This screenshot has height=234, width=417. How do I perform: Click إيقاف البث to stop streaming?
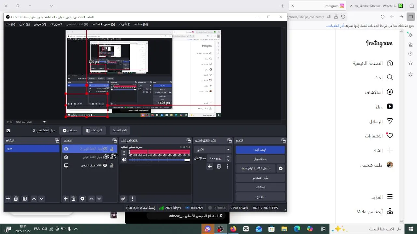coord(260,150)
